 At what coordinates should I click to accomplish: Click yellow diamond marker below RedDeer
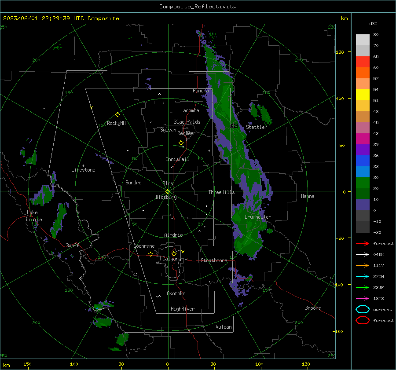click(181, 143)
